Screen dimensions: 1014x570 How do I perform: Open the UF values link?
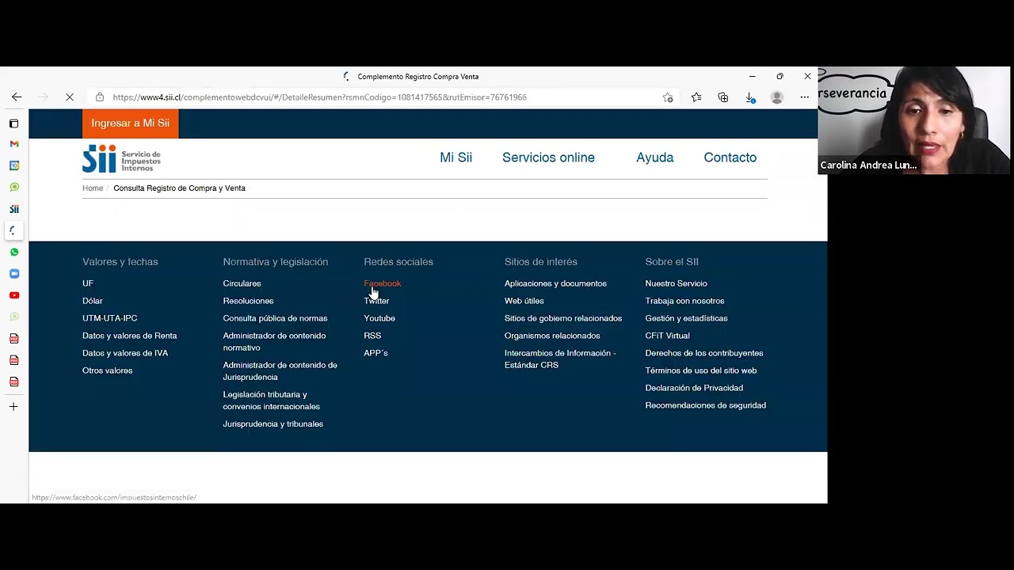coord(88,283)
